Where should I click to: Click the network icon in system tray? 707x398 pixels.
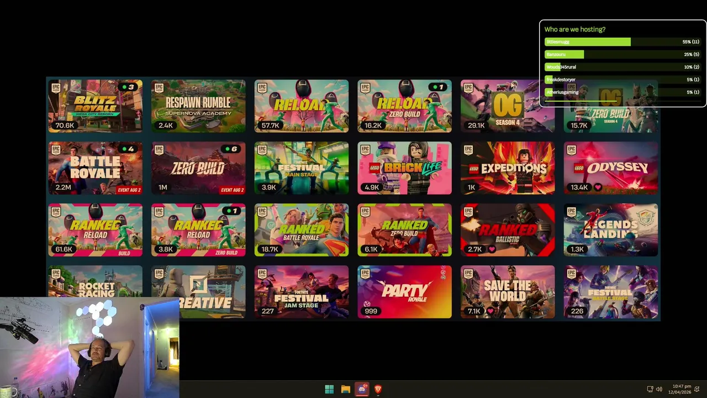click(650, 389)
